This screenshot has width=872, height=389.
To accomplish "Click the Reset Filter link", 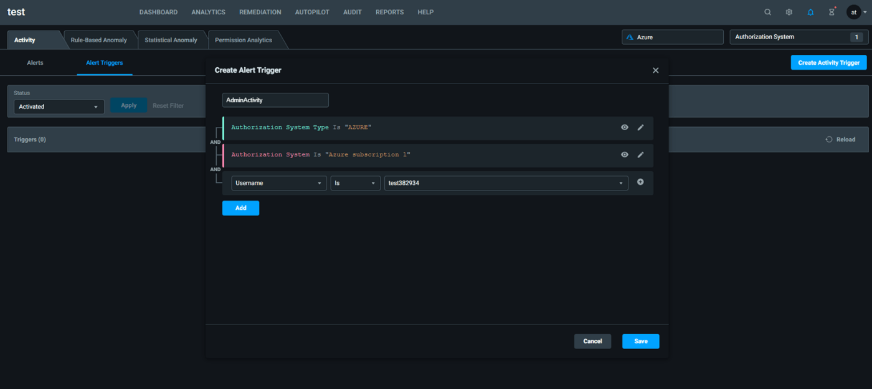I will pyautogui.click(x=168, y=106).
